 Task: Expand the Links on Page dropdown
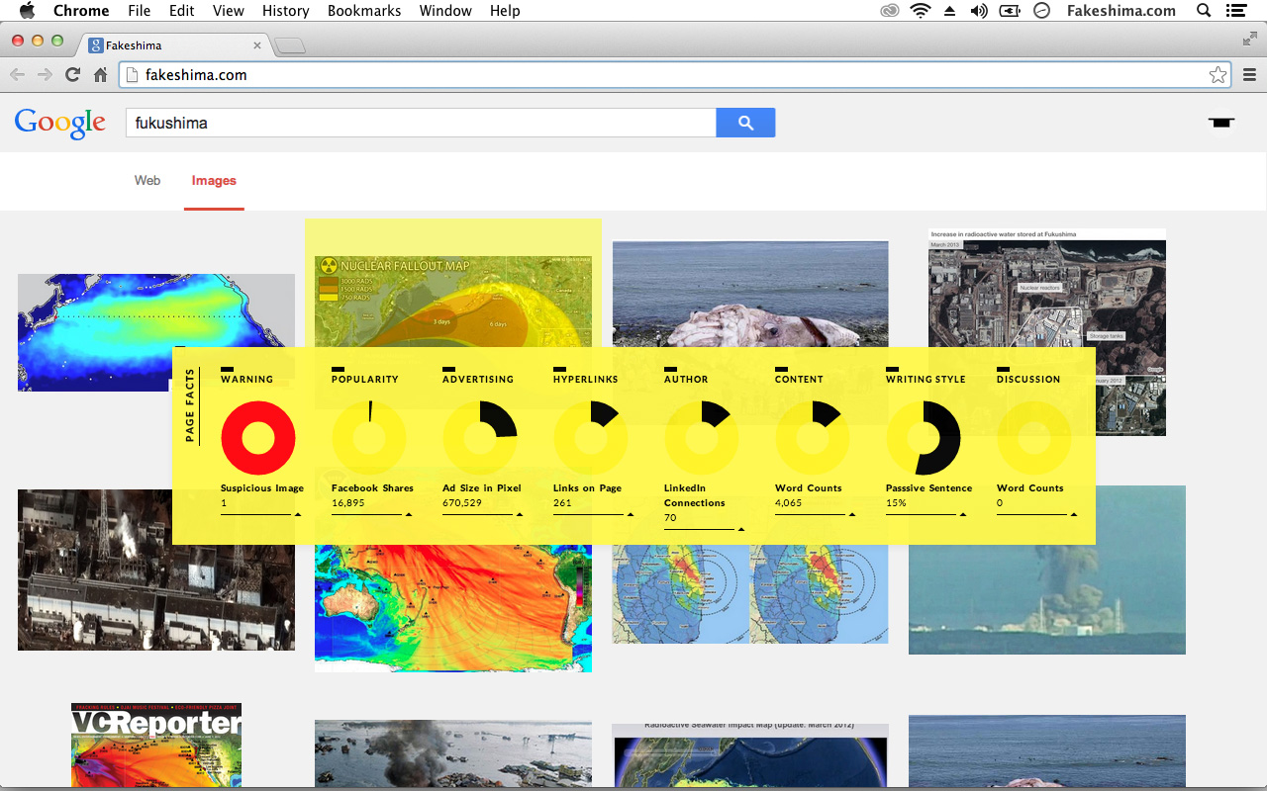pos(631,514)
